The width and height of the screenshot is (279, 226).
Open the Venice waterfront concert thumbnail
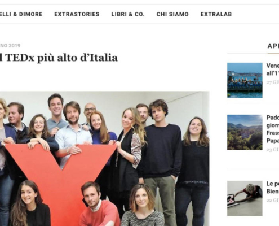pyautogui.click(x=245, y=80)
